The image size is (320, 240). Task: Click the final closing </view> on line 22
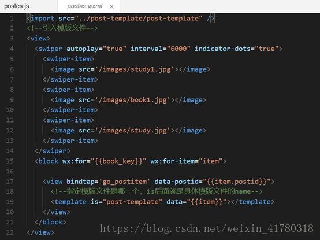click(x=40, y=232)
